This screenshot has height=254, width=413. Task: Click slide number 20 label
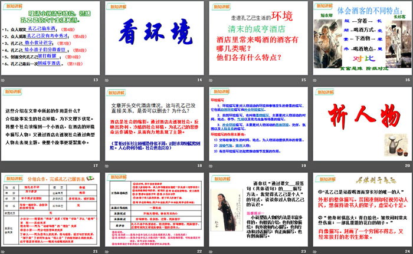pos(408,166)
